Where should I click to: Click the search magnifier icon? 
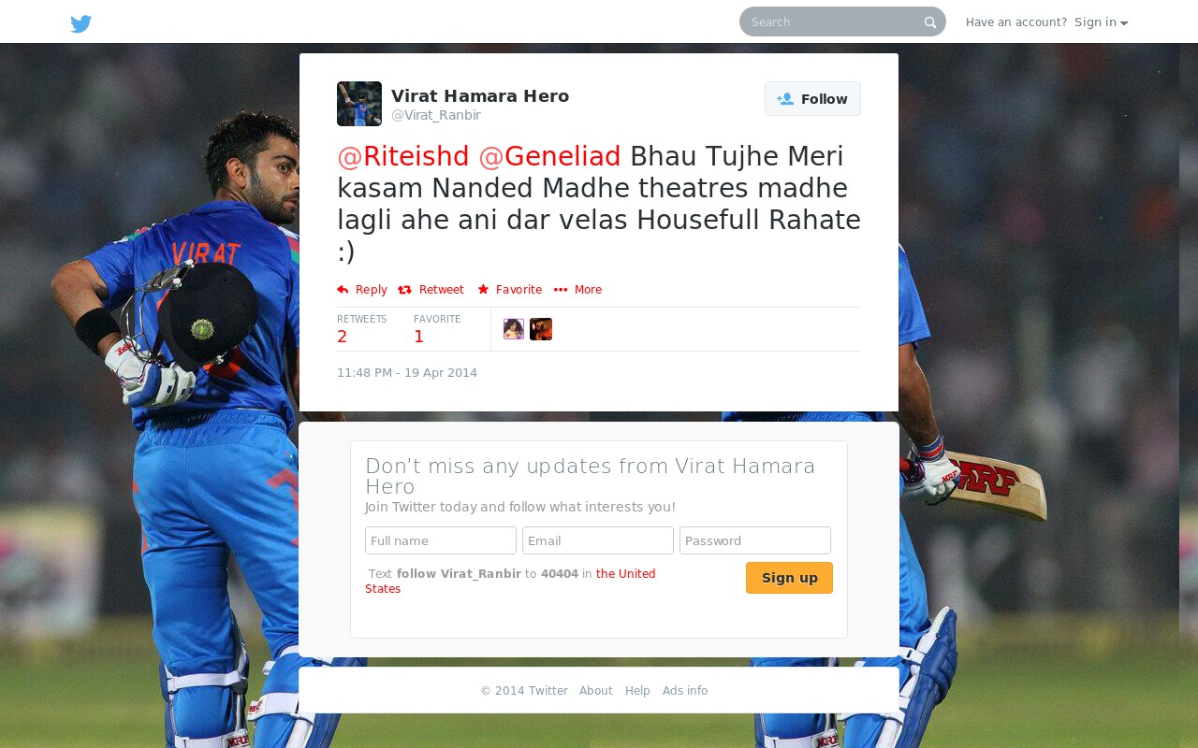point(930,22)
